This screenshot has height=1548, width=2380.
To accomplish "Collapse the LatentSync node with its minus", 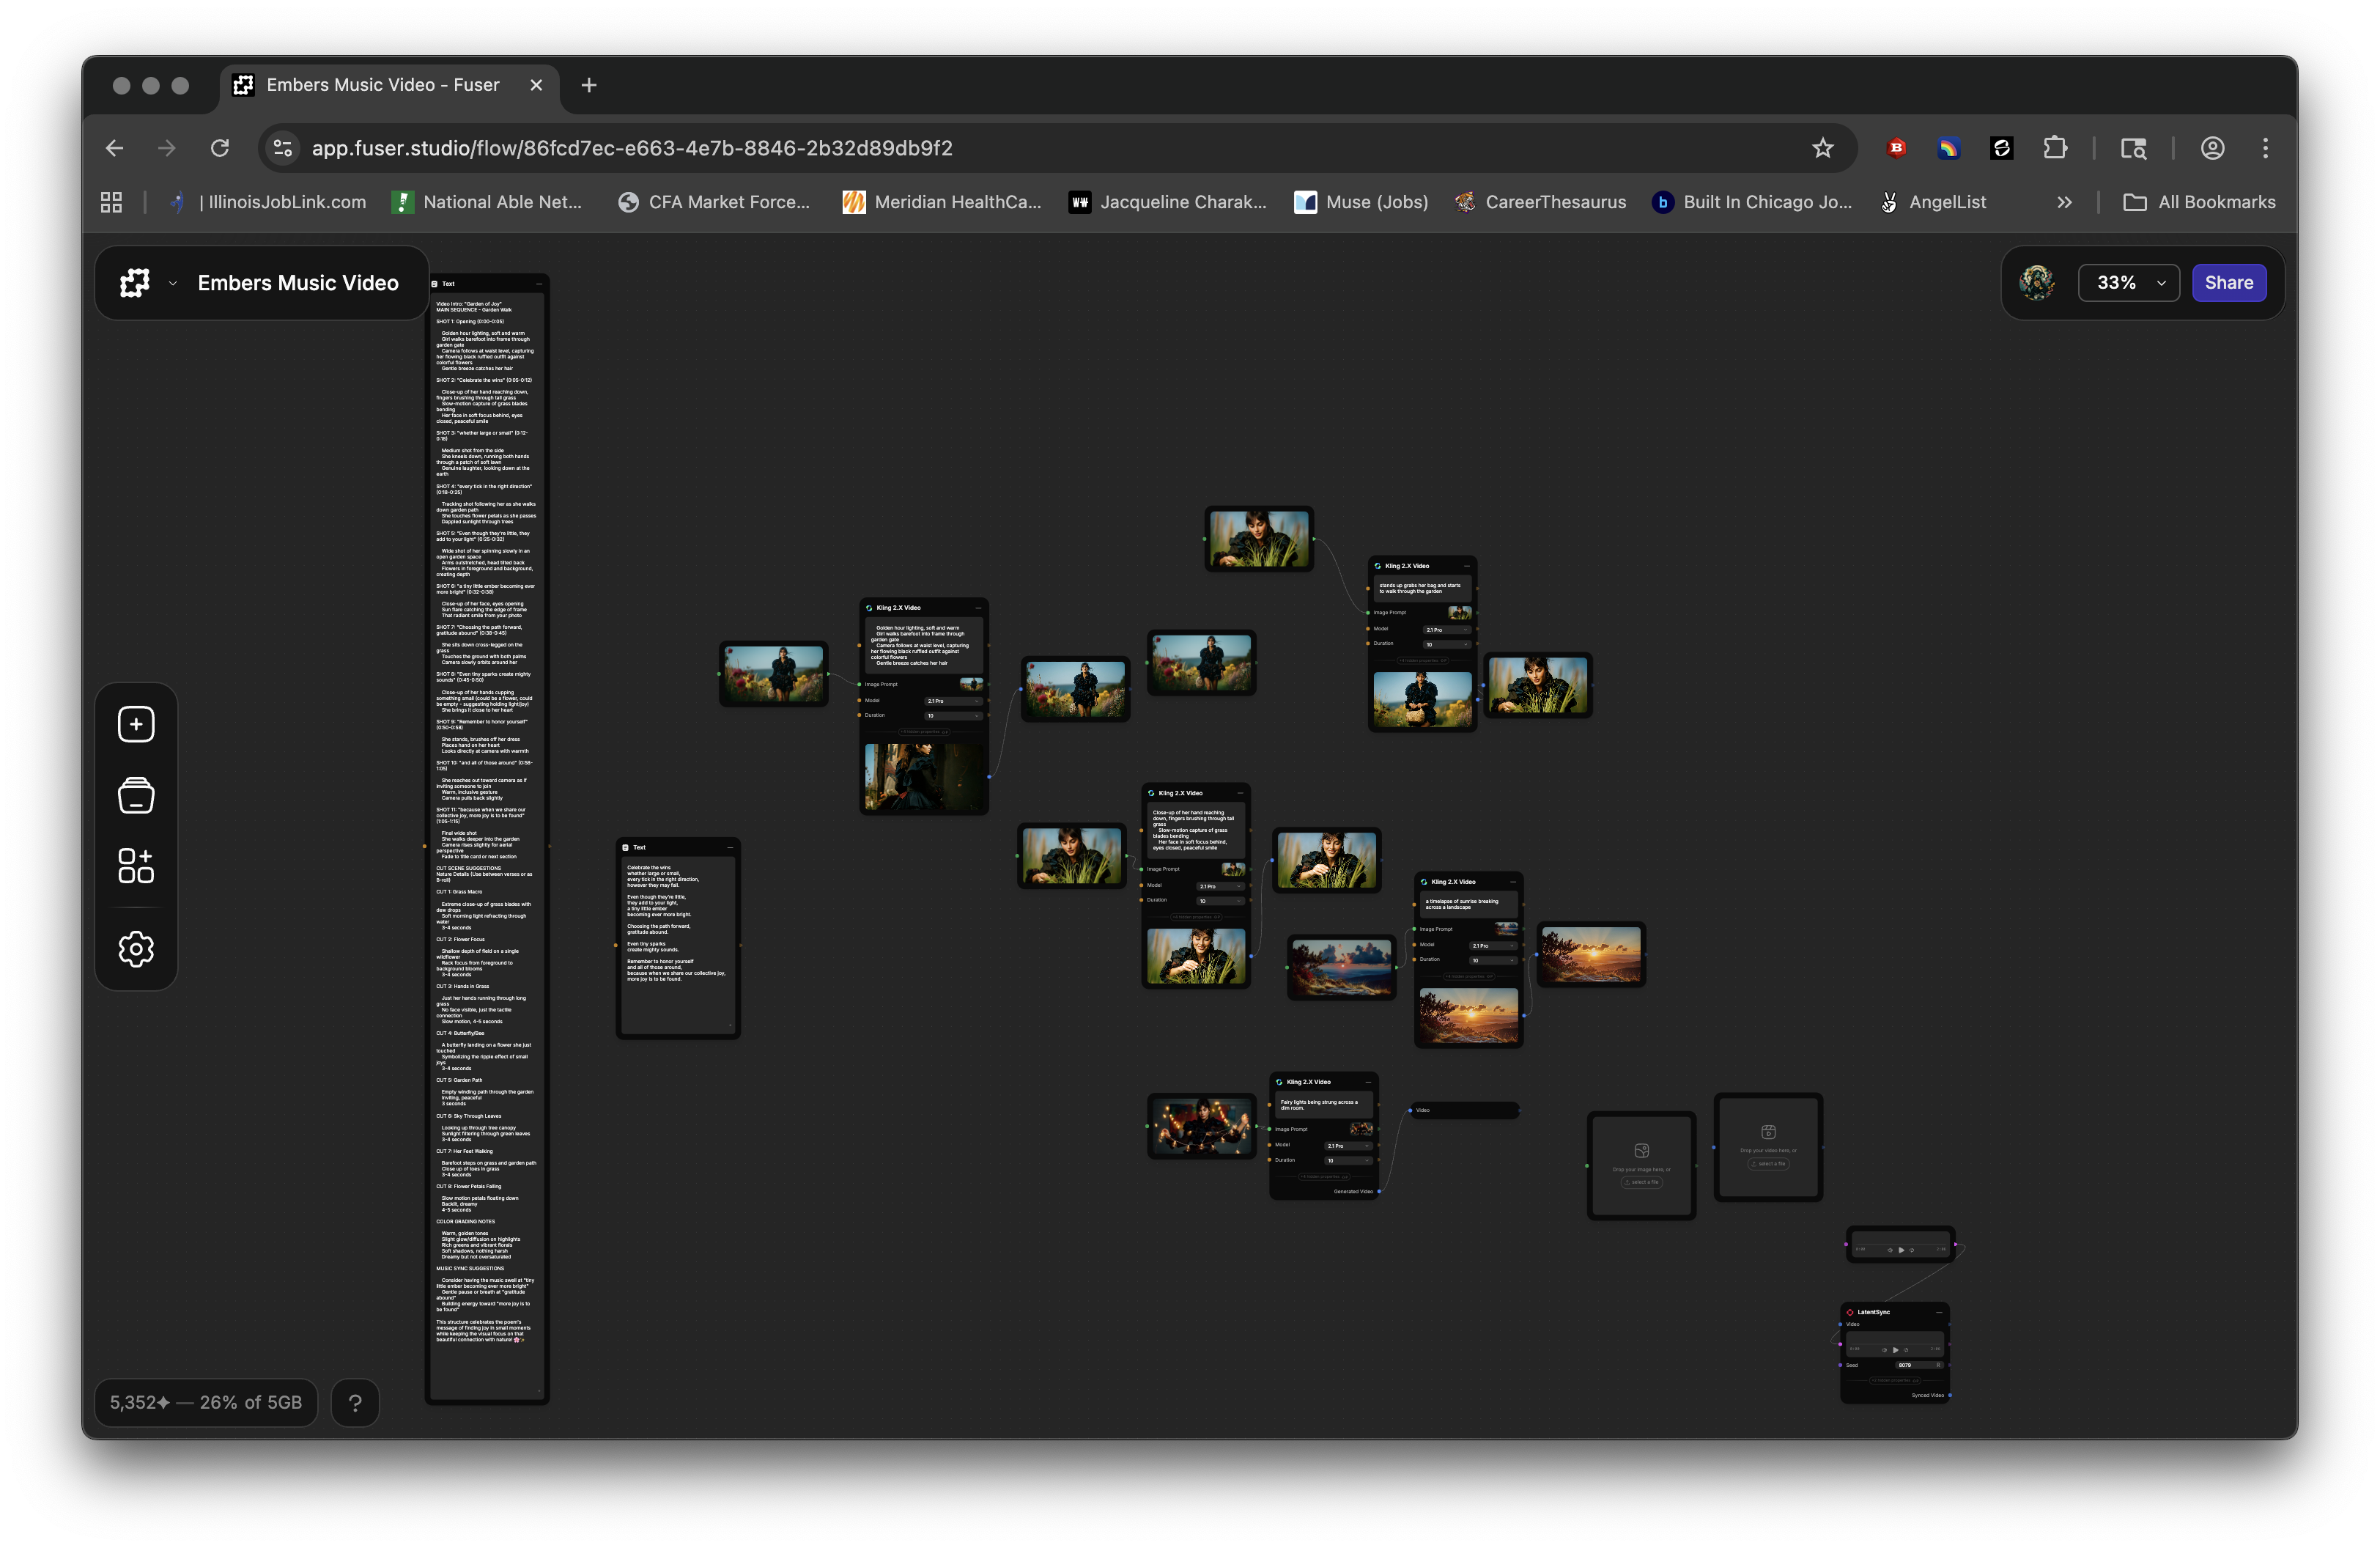I will click(1939, 1313).
